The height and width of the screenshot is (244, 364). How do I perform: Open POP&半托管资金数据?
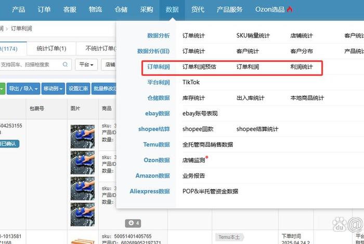pos(210,191)
